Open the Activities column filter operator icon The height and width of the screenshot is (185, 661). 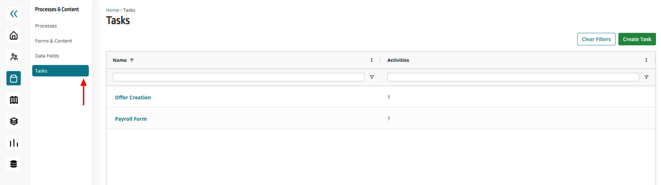tap(646, 77)
